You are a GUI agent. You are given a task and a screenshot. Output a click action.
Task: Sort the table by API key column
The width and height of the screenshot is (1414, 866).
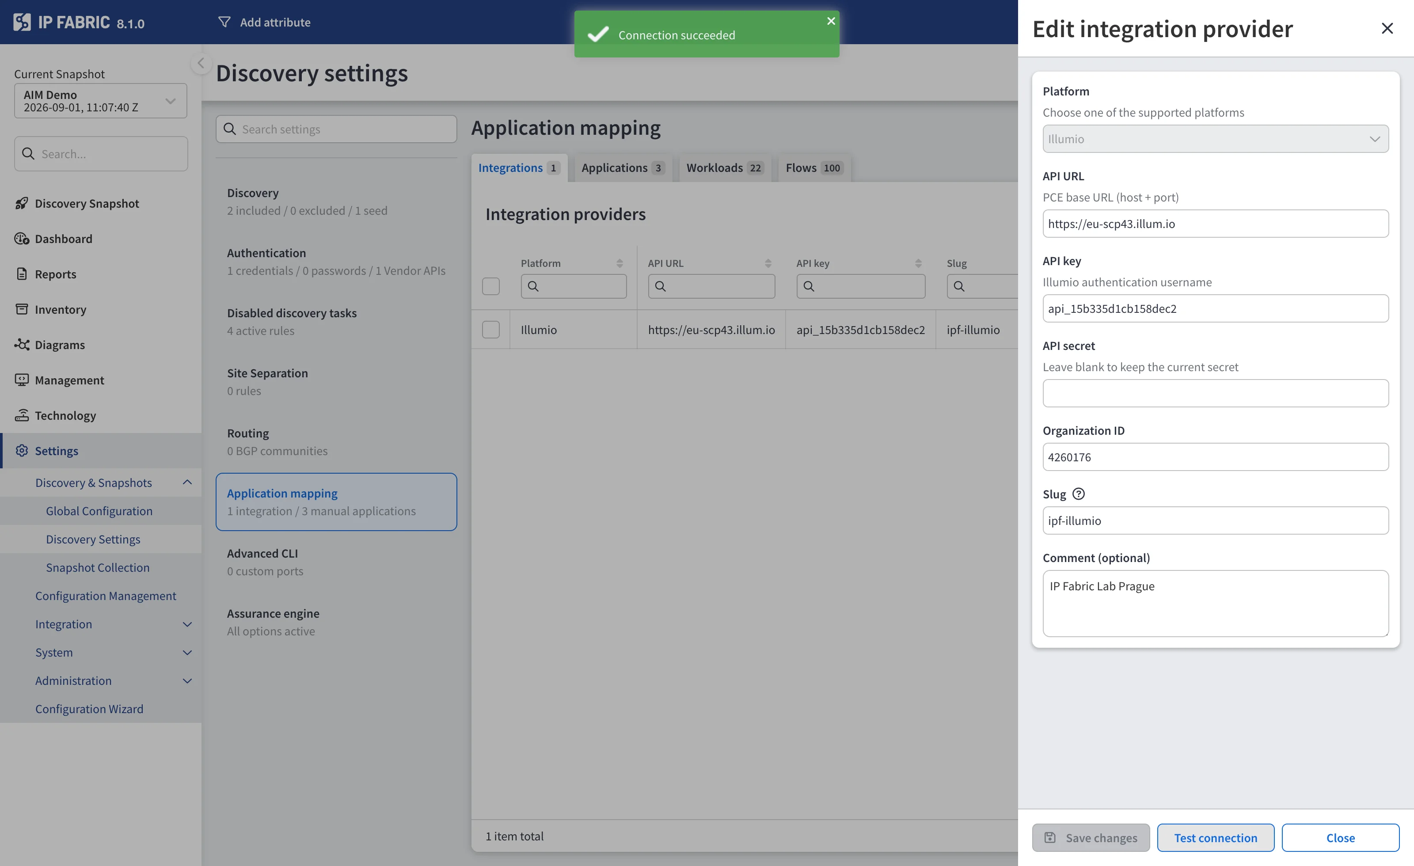pyautogui.click(x=918, y=263)
